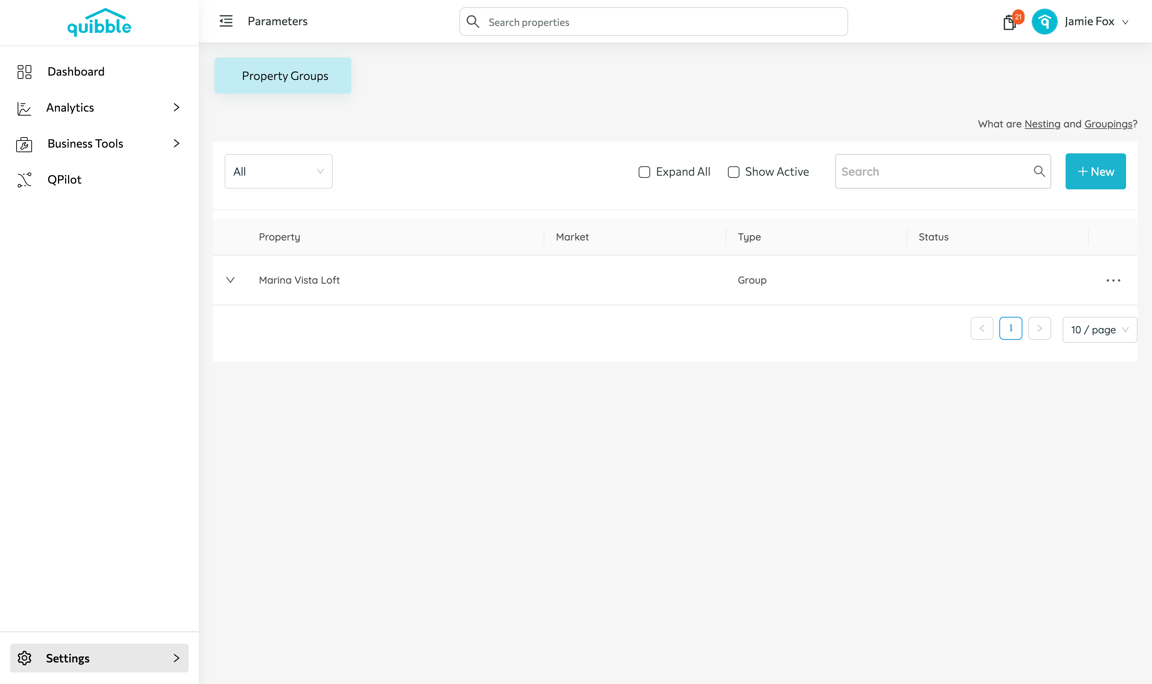Viewport: 1152px width, 684px height.
Task: Click the Business Tools briefcase icon
Action: (24, 144)
